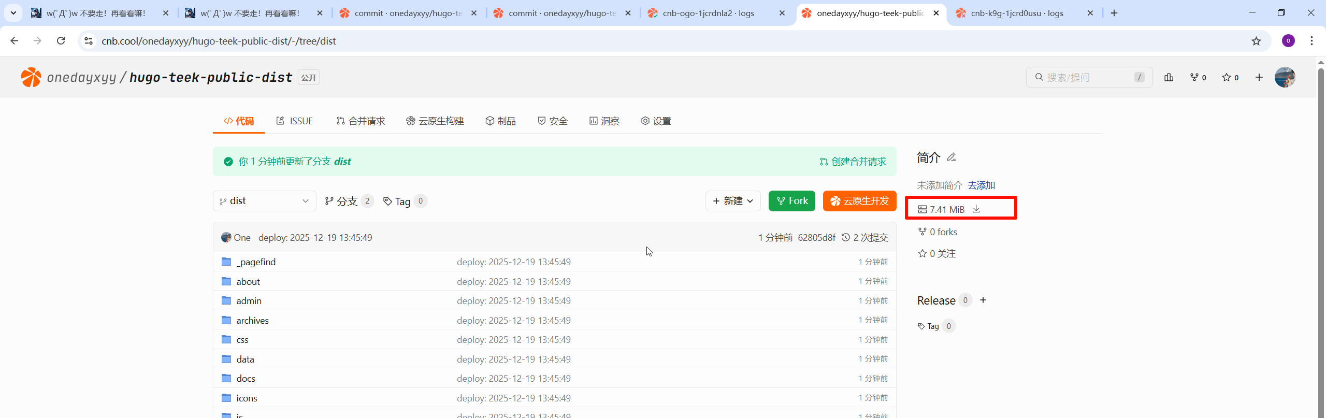1326x418 pixels.
Task: Download the repository archive icon
Action: click(x=976, y=209)
